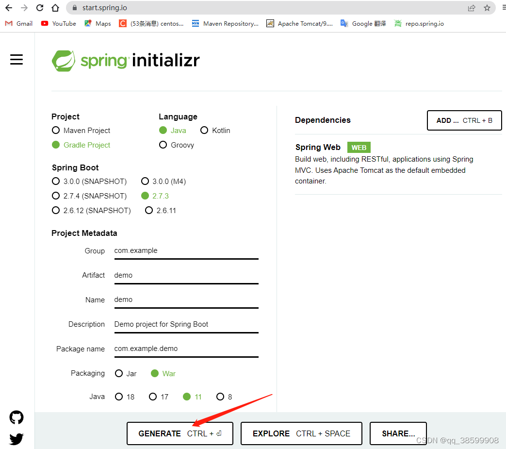Click the Package name input field
Image resolution: width=506 pixels, height=449 pixels.
(x=186, y=349)
